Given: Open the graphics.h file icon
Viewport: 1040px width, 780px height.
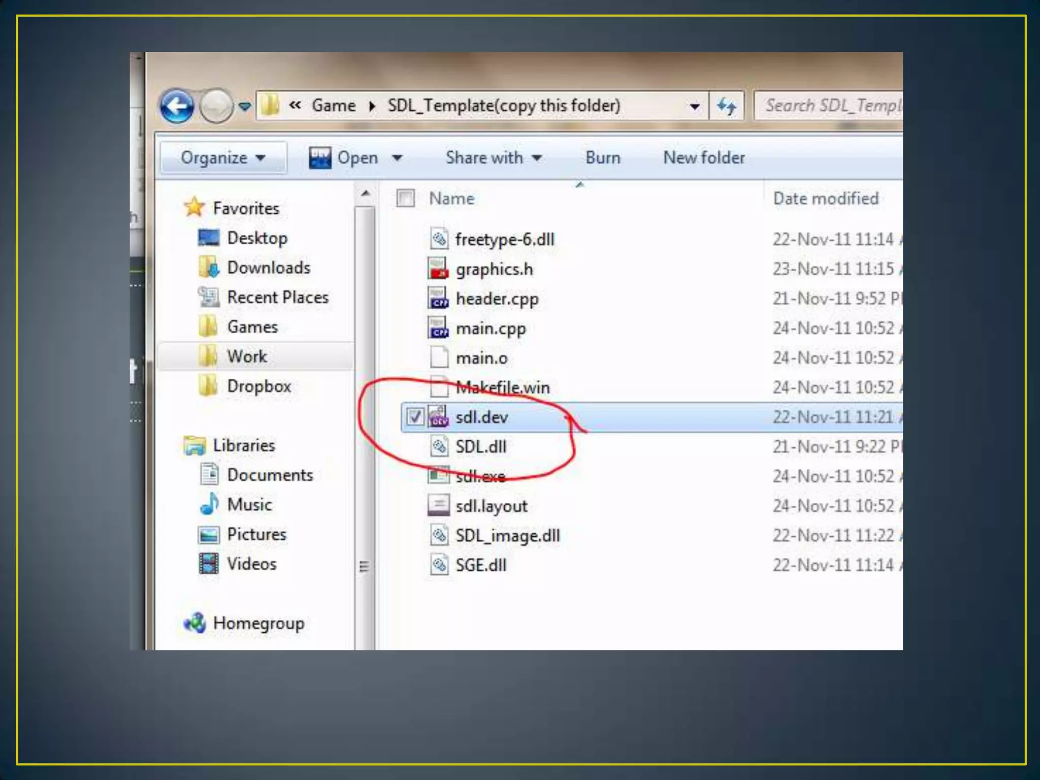Looking at the screenshot, I should click(x=438, y=269).
